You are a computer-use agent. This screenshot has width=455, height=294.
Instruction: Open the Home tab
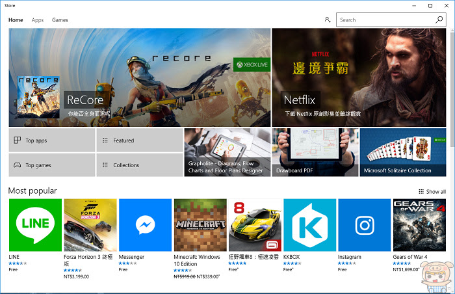coord(16,20)
